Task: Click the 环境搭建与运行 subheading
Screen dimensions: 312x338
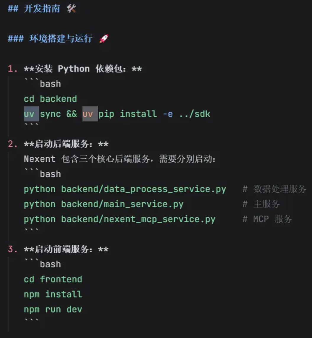Action: coord(61,39)
